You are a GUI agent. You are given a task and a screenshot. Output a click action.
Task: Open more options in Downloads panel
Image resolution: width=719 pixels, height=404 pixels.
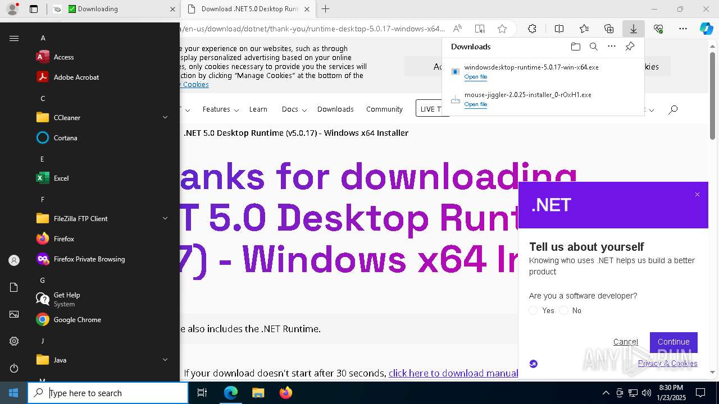coord(612,47)
